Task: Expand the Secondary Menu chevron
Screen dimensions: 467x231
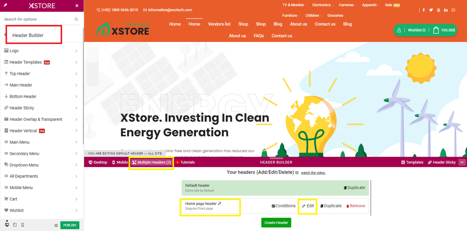Action: (x=76, y=154)
